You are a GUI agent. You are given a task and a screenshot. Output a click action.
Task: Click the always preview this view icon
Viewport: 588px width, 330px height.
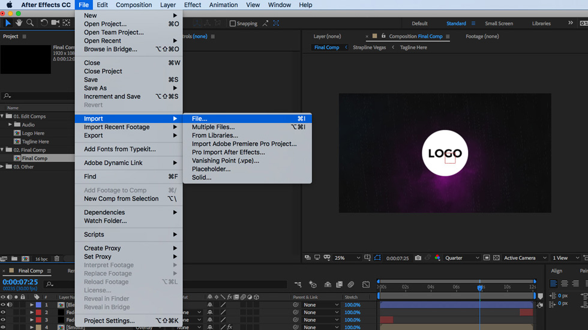click(x=307, y=257)
